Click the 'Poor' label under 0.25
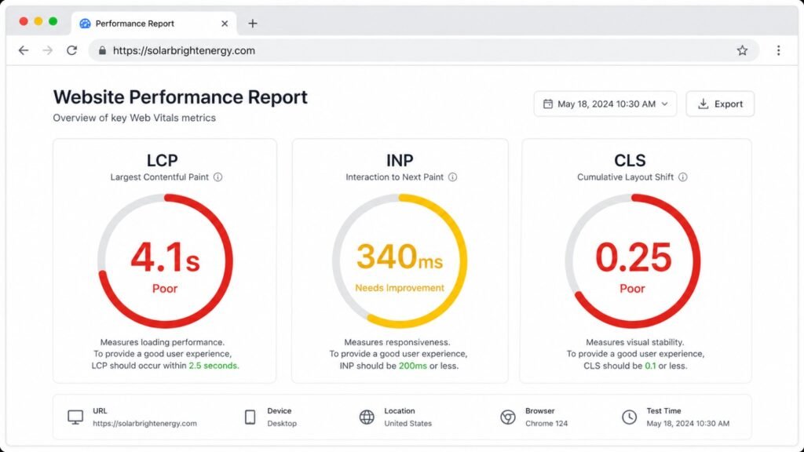The width and height of the screenshot is (804, 452). click(632, 289)
